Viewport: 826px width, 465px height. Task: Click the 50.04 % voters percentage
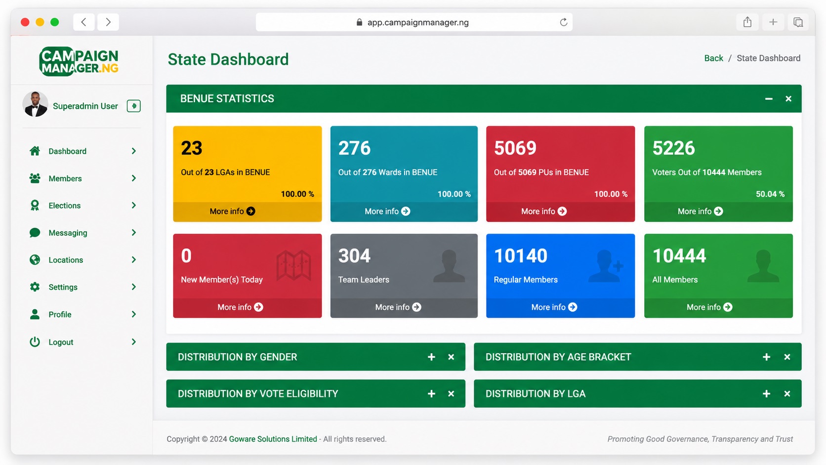click(770, 194)
